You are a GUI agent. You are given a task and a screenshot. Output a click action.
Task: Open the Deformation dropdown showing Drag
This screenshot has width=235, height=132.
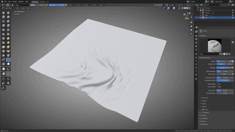tap(225, 84)
